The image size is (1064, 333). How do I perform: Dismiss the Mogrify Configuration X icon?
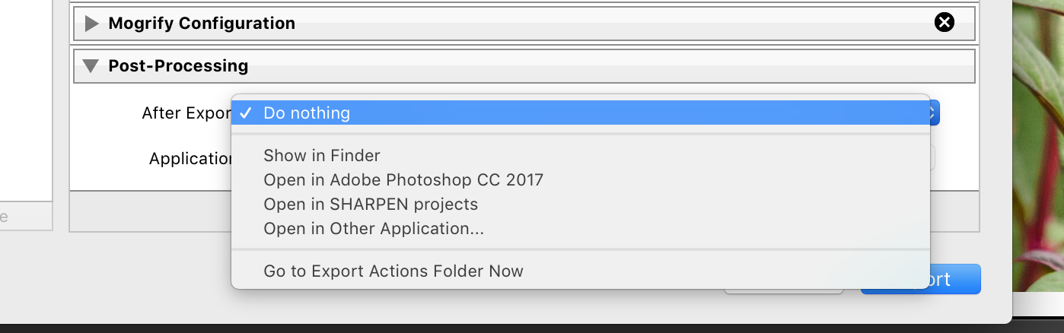coord(944,23)
